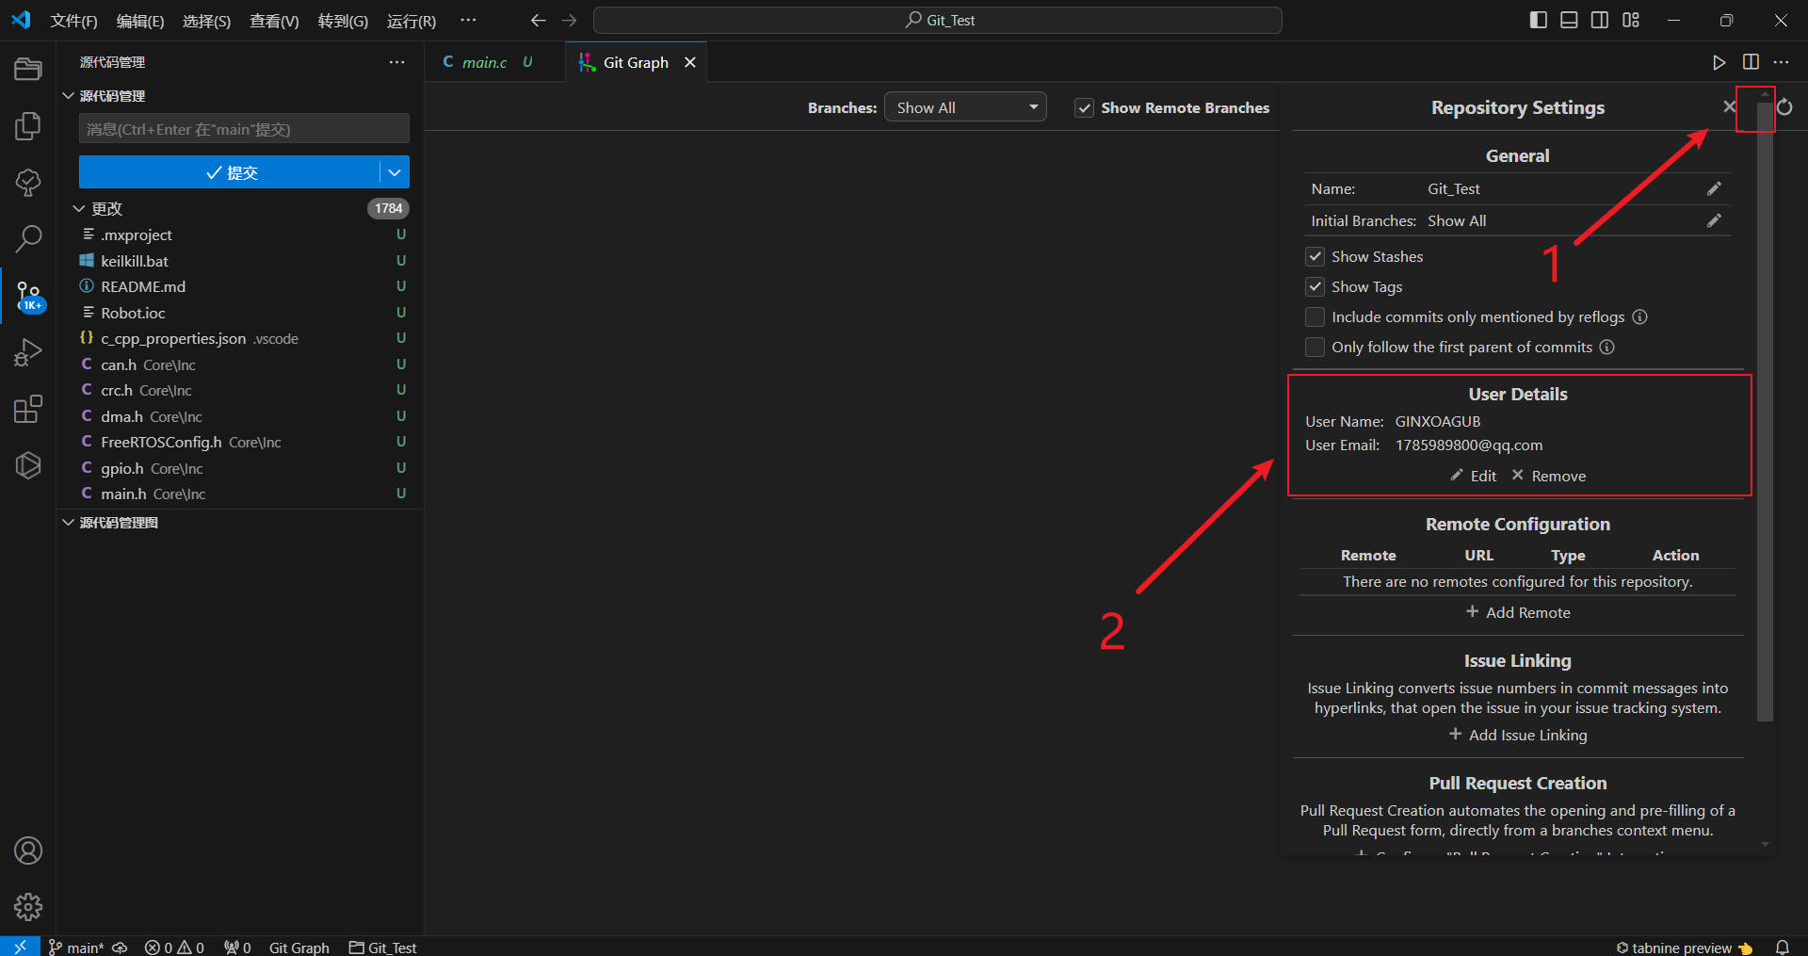Open the Branches Show All dropdown
Viewport: 1808px width, 956px height.
tap(964, 107)
